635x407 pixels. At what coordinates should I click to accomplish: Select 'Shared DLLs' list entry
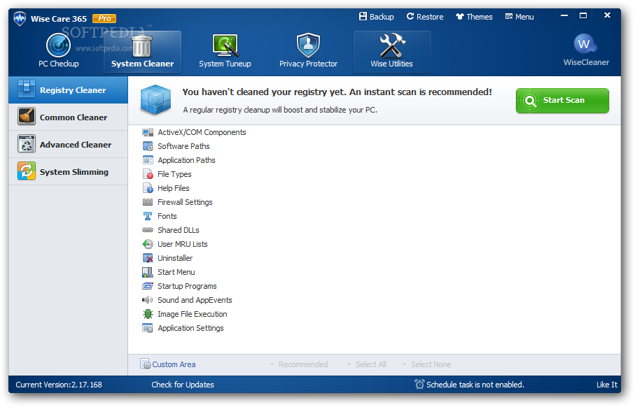(x=179, y=230)
